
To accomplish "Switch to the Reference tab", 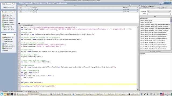I will point(146,8).
